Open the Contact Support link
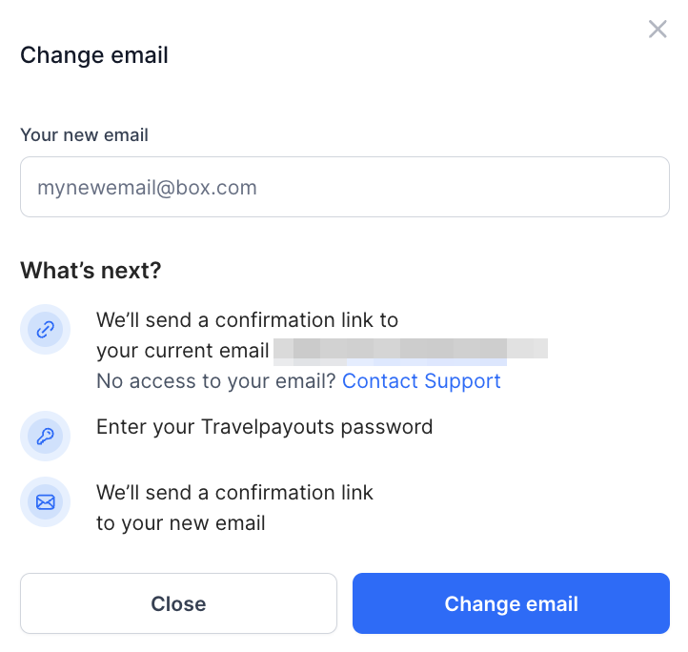This screenshot has width=688, height=652. point(421,380)
